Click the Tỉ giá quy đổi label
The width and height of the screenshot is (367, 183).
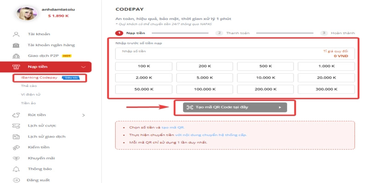pos(335,51)
